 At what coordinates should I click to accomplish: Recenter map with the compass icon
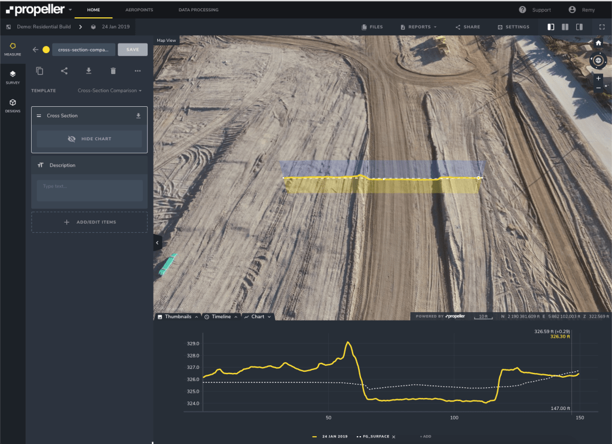point(598,61)
